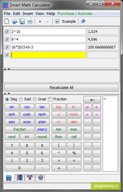Insert the n! factorial function
This screenshot has height=192, width=123.
coord(59,122)
